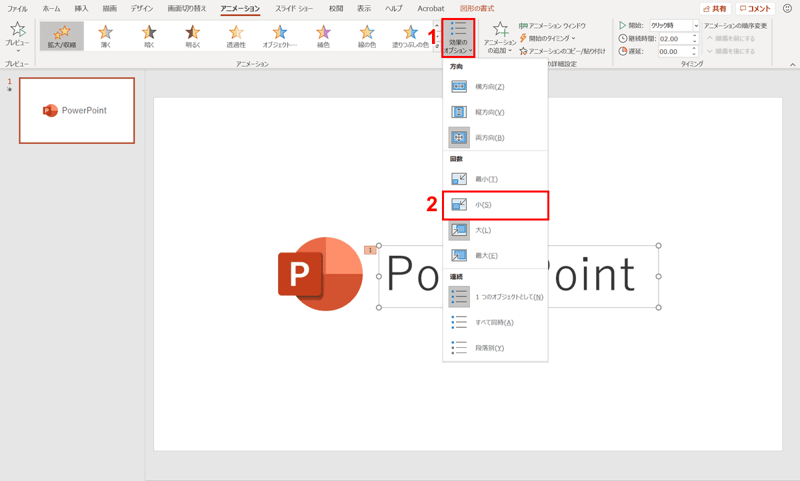Viewport: 800px width, 481px height.
Task: Apply the 薄く emphasis animation
Action: coord(105,37)
